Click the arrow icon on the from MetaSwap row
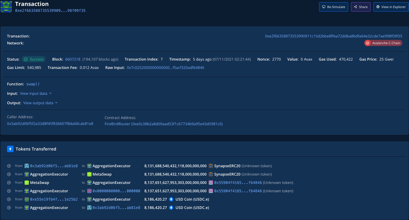 coord(9,183)
